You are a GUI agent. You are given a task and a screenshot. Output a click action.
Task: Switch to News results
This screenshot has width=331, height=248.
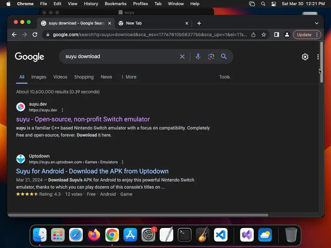(x=106, y=77)
